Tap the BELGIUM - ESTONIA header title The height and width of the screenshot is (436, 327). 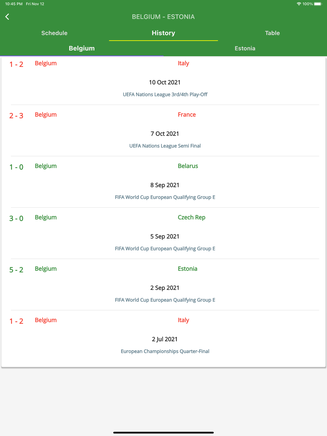[163, 17]
